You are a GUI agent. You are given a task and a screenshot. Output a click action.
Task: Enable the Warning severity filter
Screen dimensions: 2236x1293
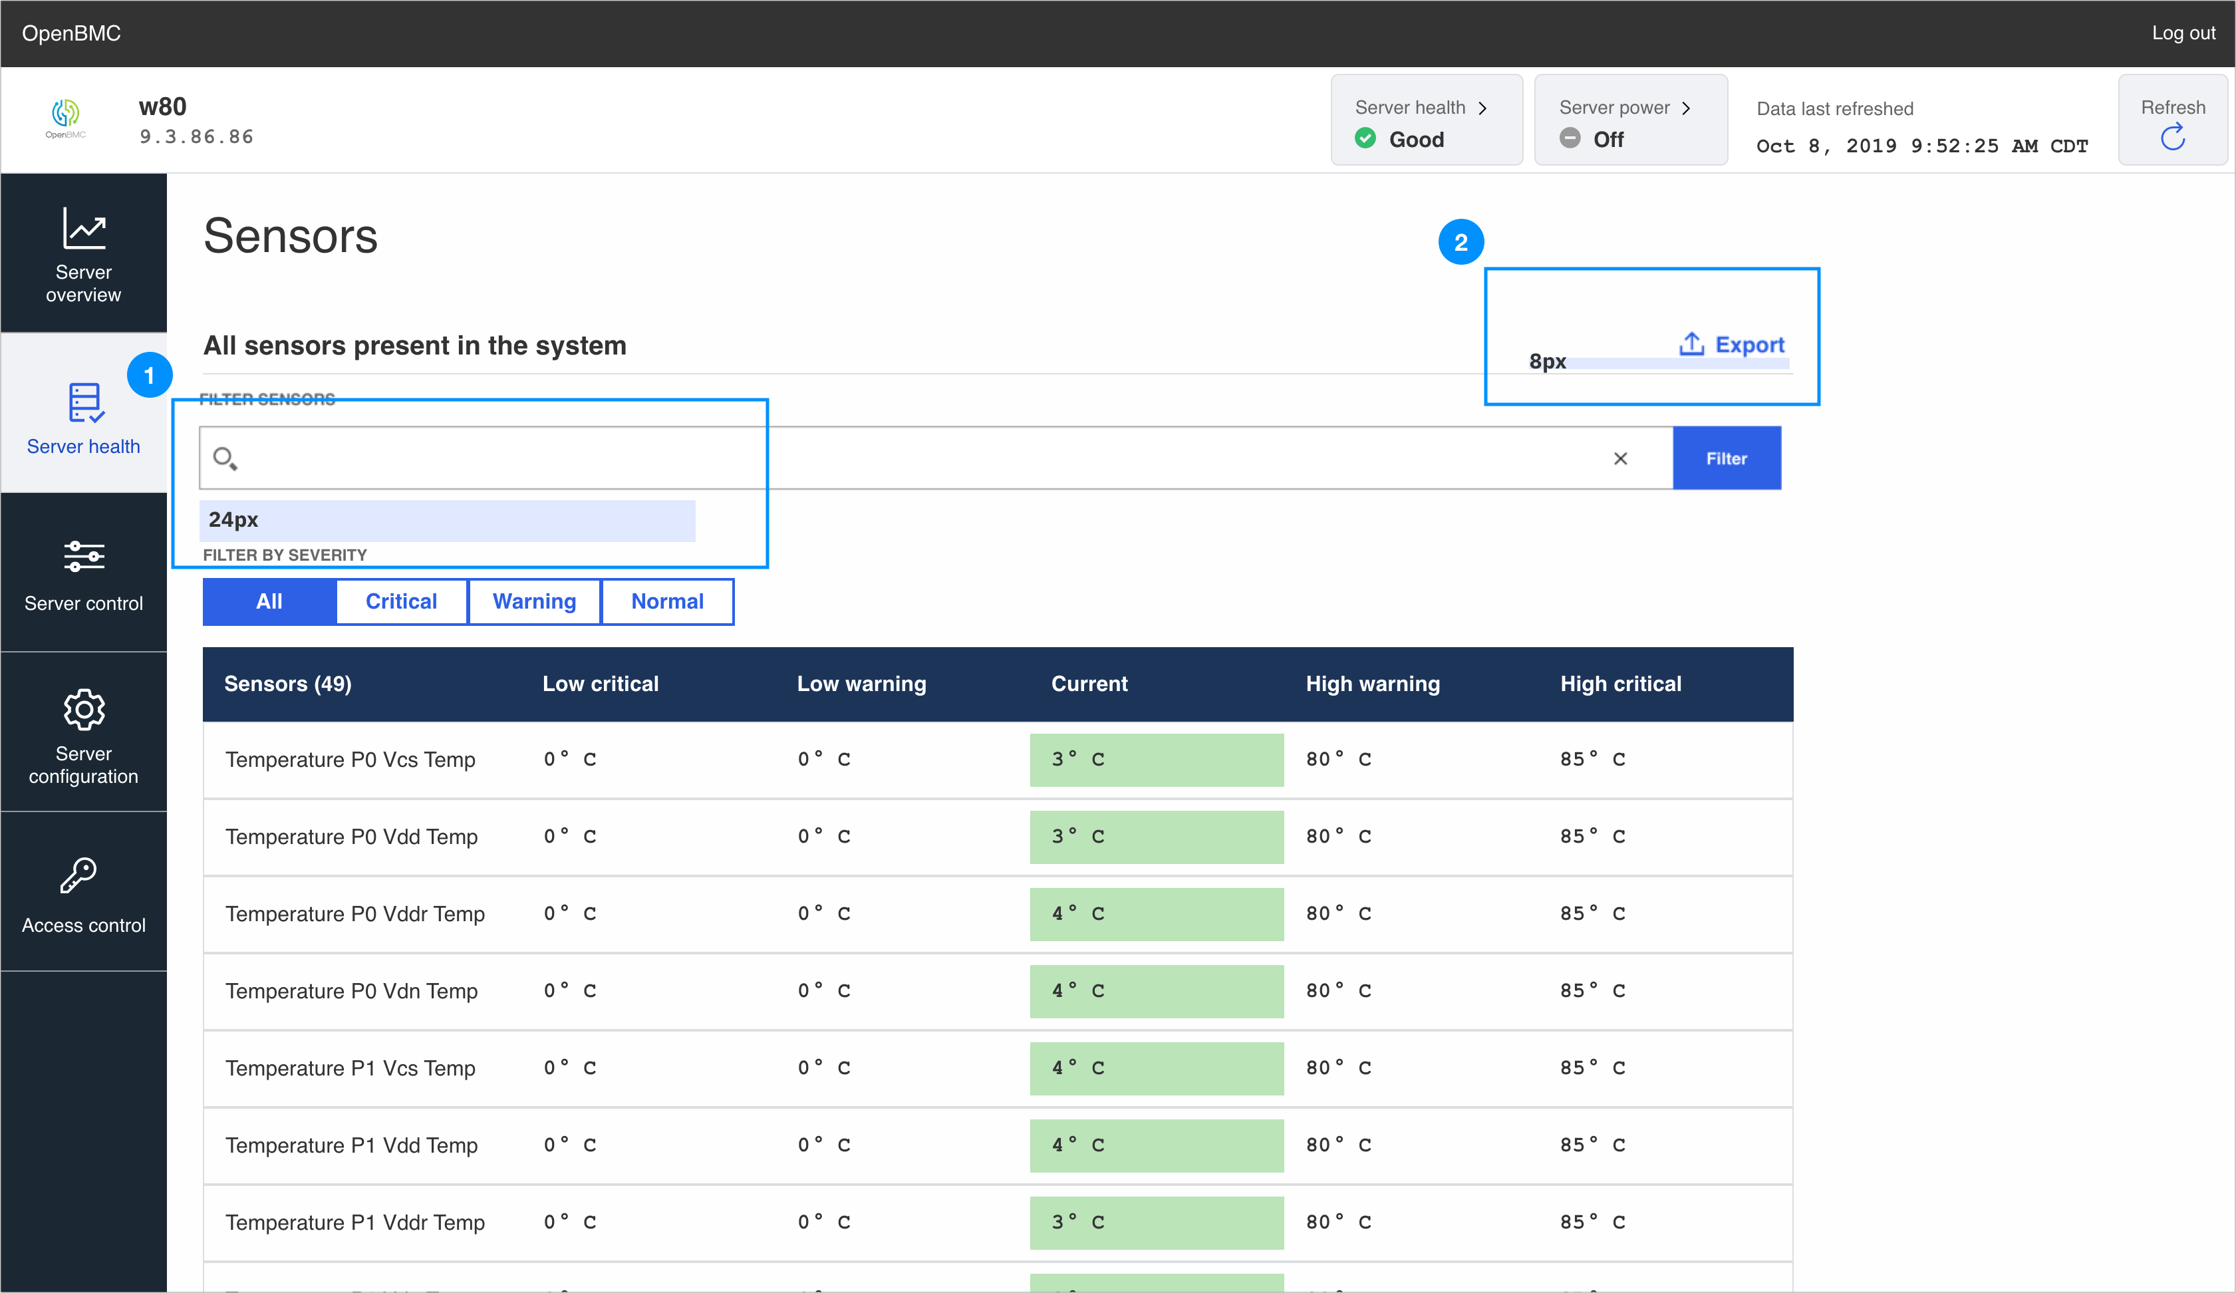(x=533, y=601)
